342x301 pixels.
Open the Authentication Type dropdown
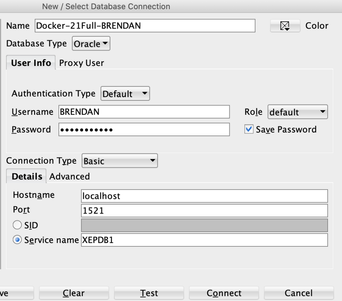(x=125, y=94)
